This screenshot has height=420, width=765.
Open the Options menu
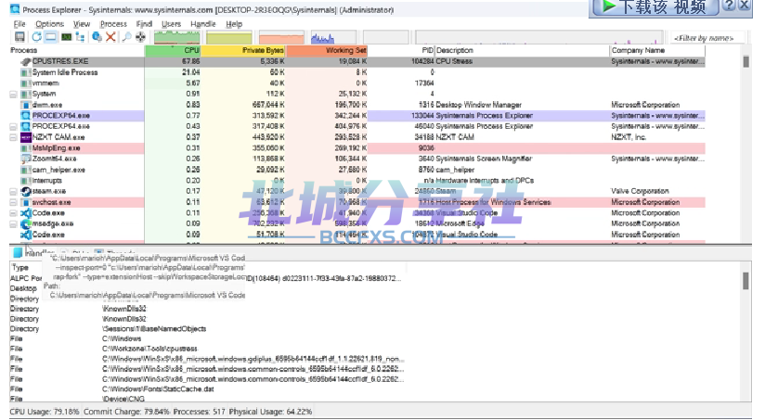[49, 23]
